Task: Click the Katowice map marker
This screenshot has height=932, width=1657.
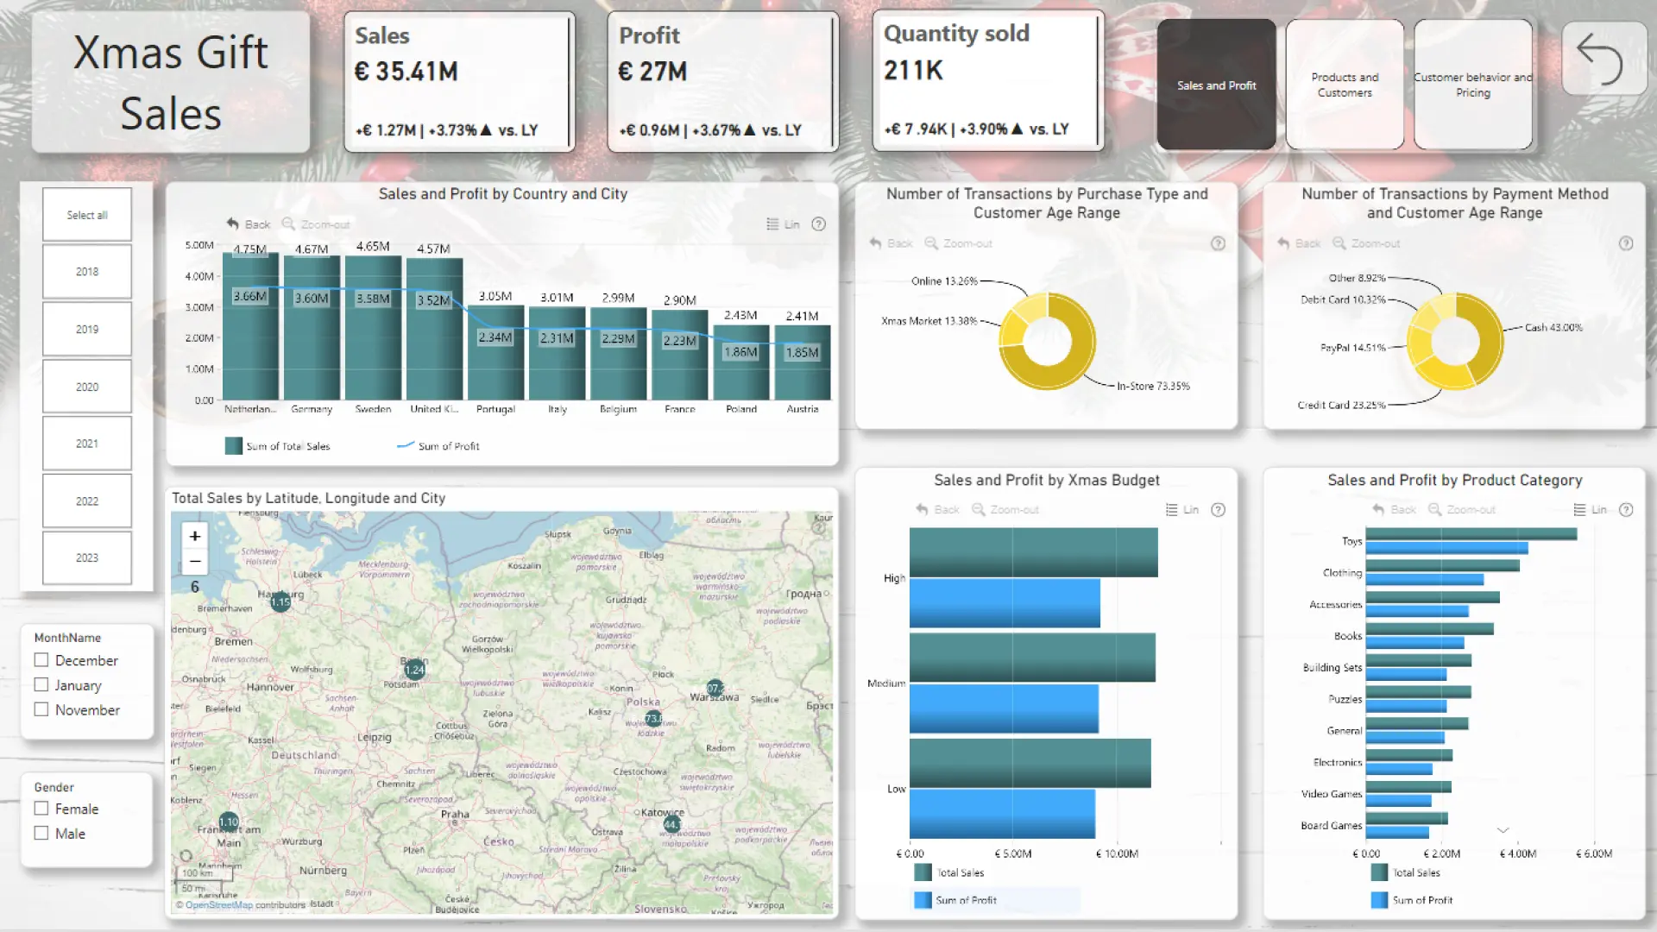Action: coord(671,824)
